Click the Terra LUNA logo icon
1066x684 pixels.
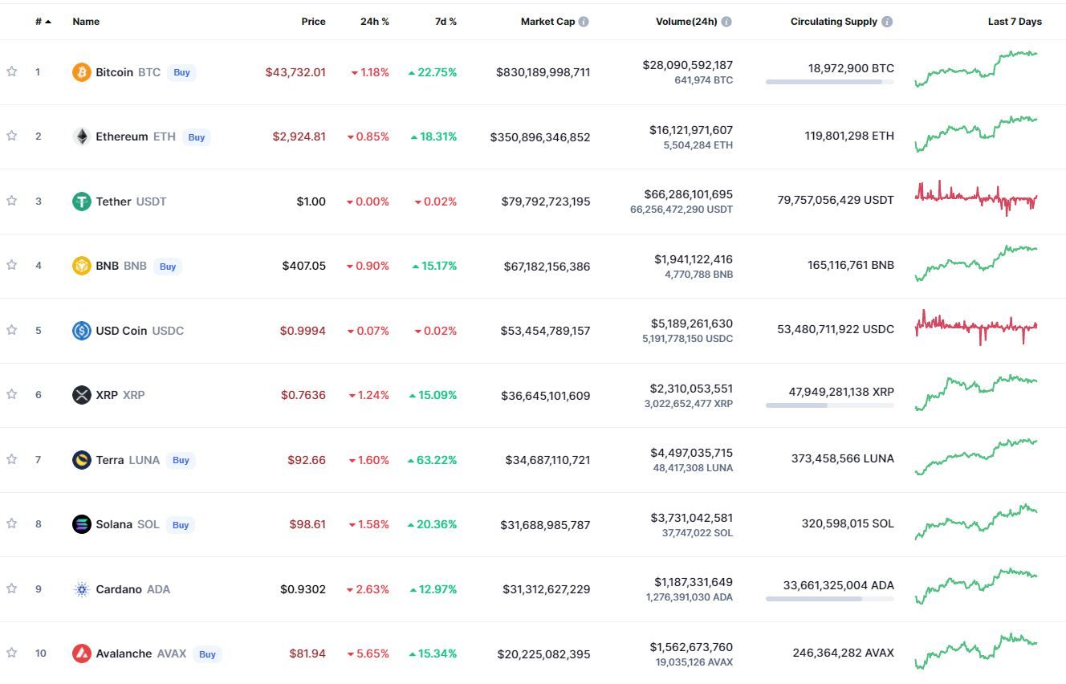pyautogui.click(x=82, y=460)
